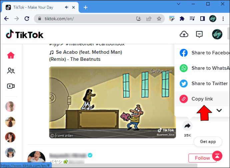Play the cartoon video thumbnail

(x=113, y=102)
